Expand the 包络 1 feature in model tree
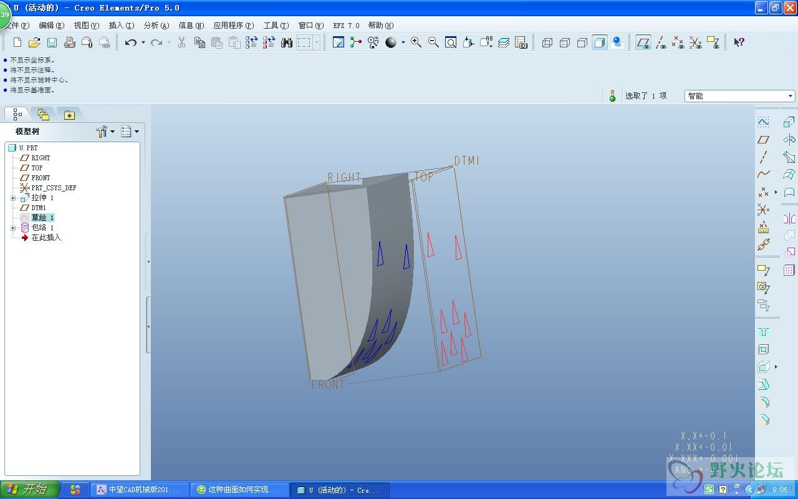The width and height of the screenshot is (798, 499). click(13, 228)
